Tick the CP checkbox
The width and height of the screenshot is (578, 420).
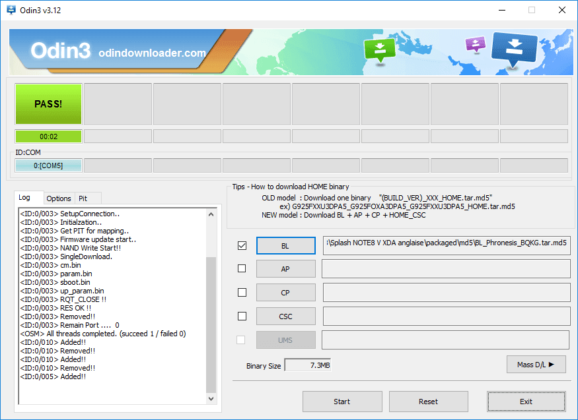click(242, 292)
